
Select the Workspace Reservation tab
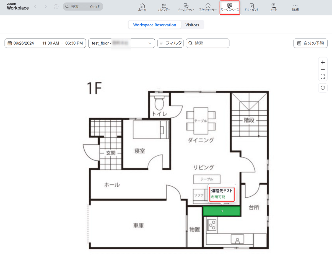click(155, 25)
